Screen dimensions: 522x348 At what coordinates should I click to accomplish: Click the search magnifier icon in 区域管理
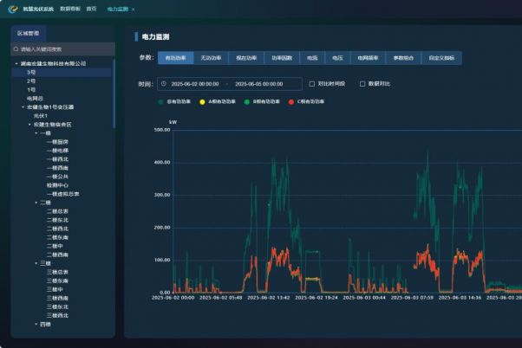(16, 49)
